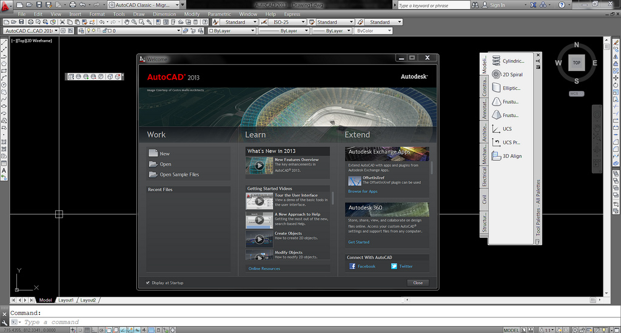
Task: Toggle Grid Display in the status bar
Action: [87, 330]
